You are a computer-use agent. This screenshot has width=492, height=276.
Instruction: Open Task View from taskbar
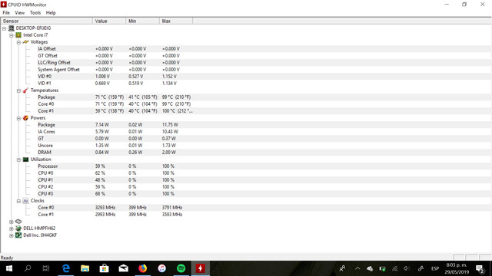tap(46, 268)
